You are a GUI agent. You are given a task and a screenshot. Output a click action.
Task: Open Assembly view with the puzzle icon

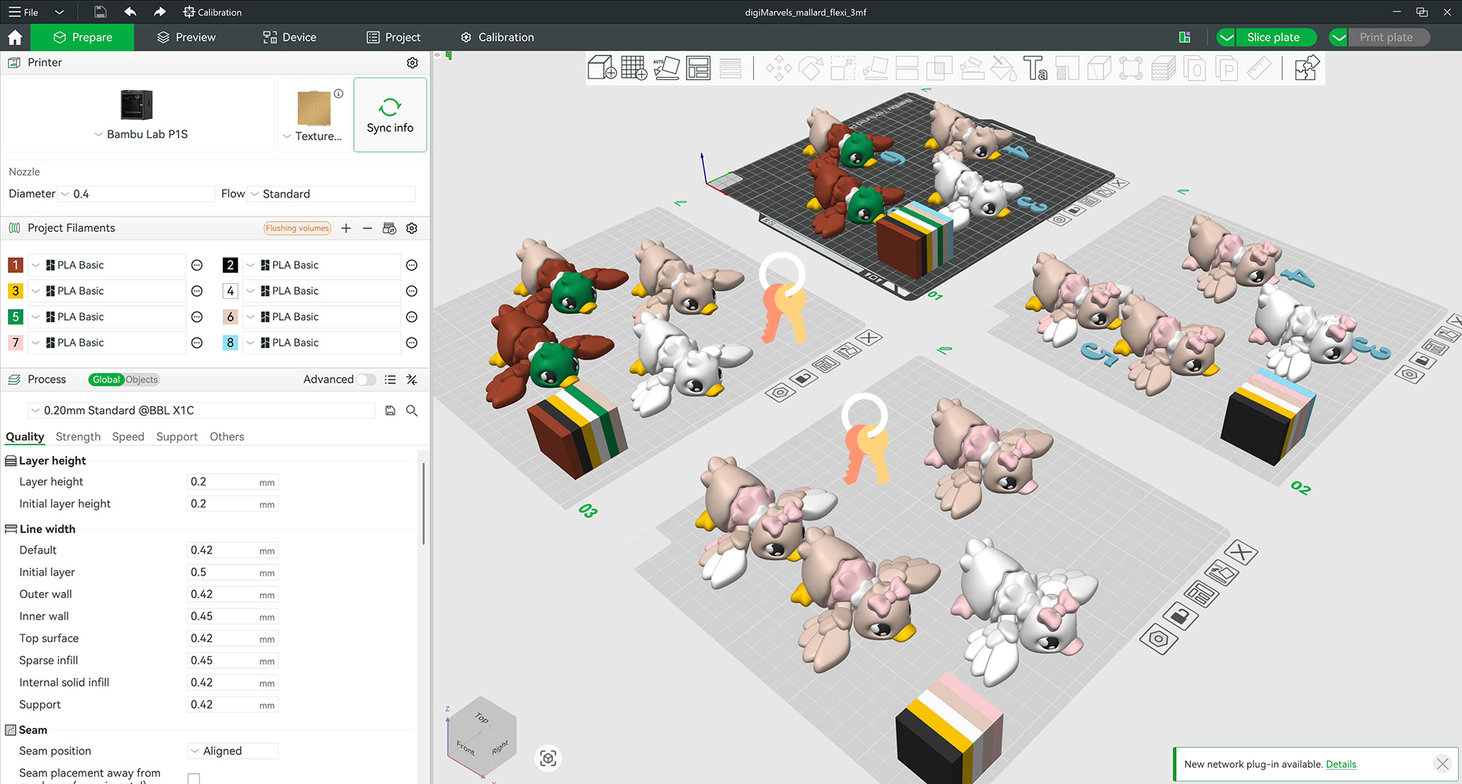[1307, 68]
